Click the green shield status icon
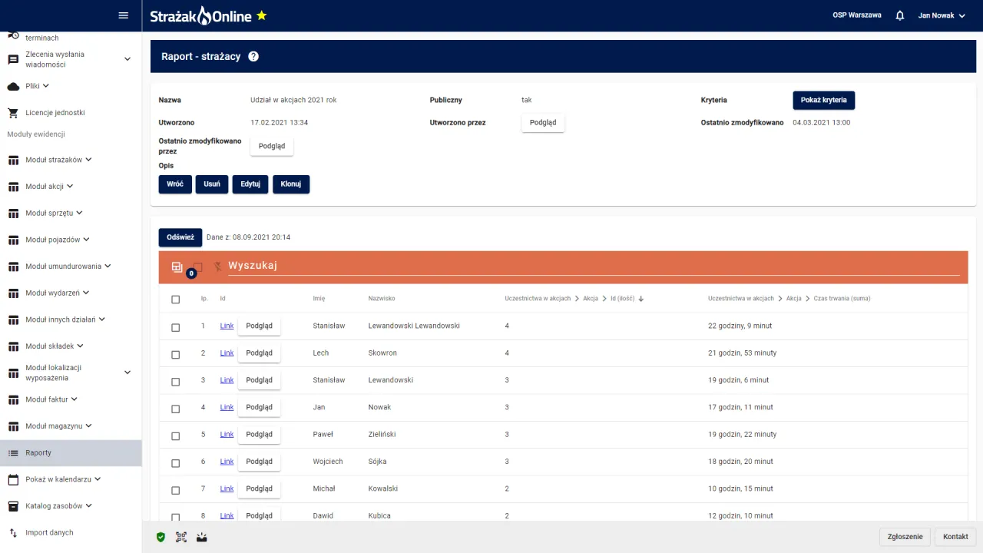Screen dimensions: 983x553 click(161, 538)
